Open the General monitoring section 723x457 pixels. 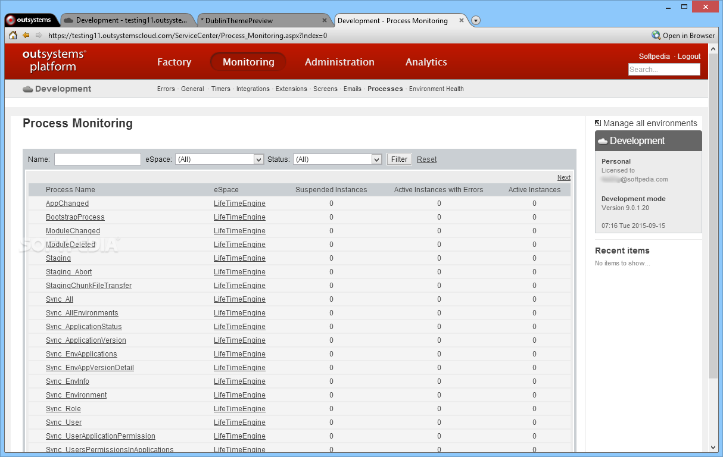[x=192, y=89]
